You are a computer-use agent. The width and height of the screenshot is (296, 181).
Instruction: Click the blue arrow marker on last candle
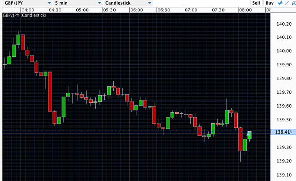pyautogui.click(x=249, y=134)
